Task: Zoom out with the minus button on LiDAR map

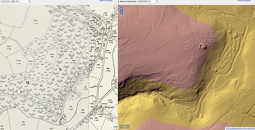Action: point(121,13)
